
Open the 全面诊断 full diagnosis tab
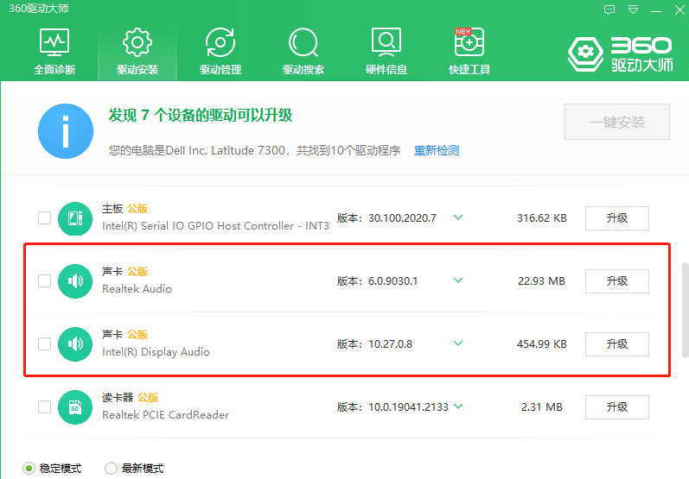[x=54, y=51]
